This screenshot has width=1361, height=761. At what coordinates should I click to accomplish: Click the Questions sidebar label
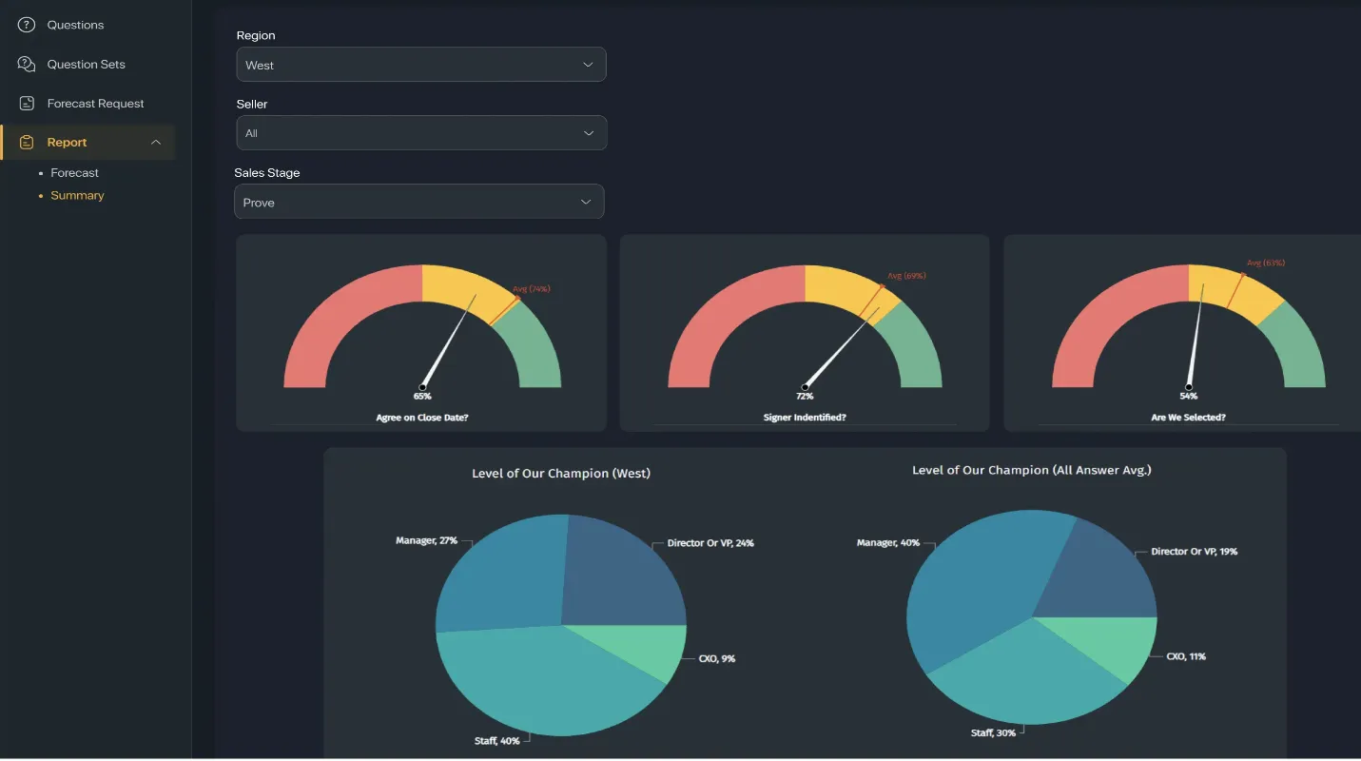[75, 25]
